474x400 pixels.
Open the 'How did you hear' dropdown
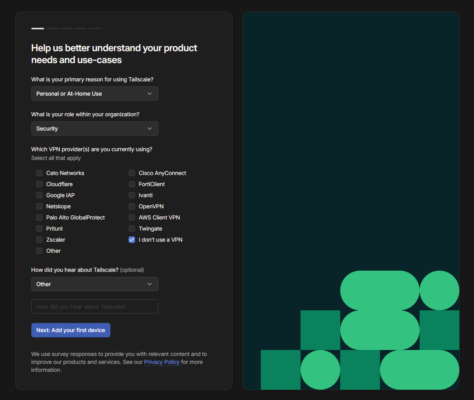coord(94,284)
